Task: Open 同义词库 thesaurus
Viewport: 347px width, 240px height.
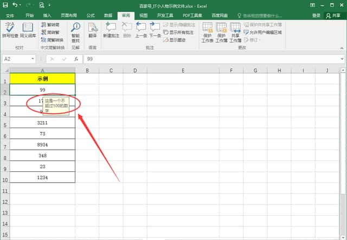Action: [x=28, y=30]
